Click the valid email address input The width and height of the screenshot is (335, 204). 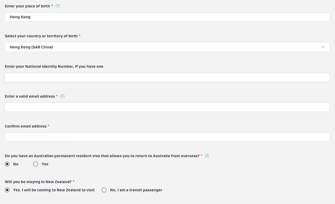point(167,107)
